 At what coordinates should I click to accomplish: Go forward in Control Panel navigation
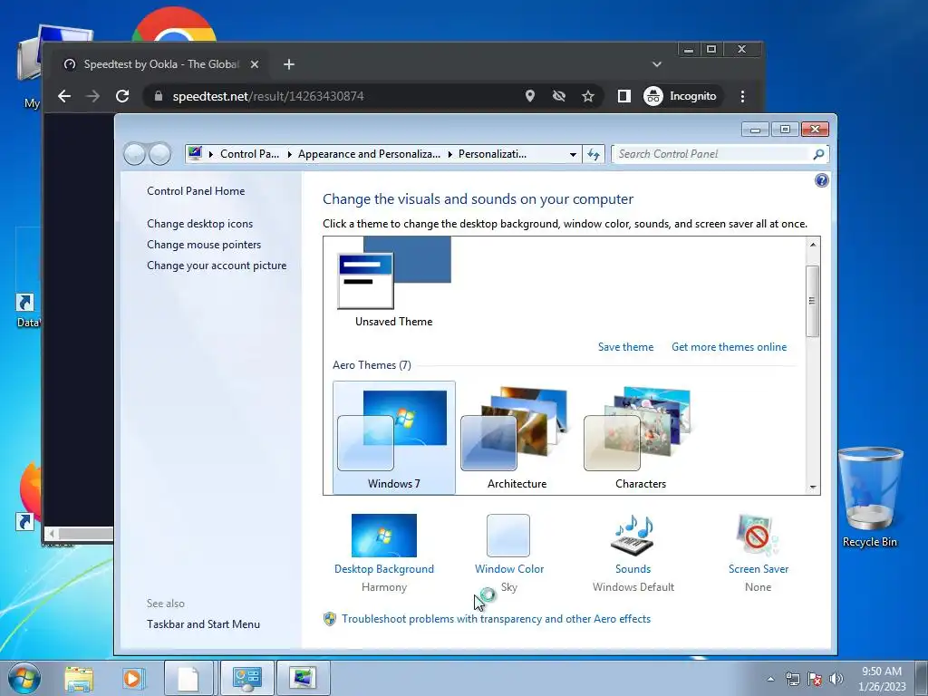pyautogui.click(x=159, y=154)
